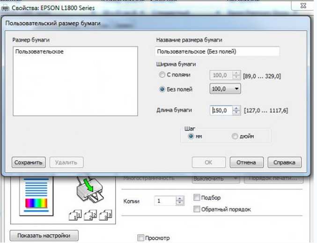Image resolution: width=317 pixels, height=243 pixels.
Task: Open the Без полей width dropdown
Action: coord(225,89)
